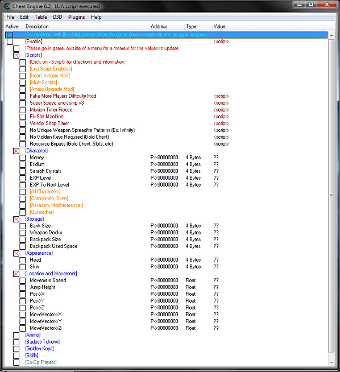The image size is (340, 372).
Task: Click the <script> value of Vendor Shop Timer
Action: coord(221,123)
